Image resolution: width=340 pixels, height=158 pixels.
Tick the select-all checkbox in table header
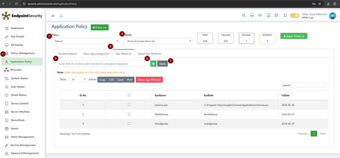[129, 95]
